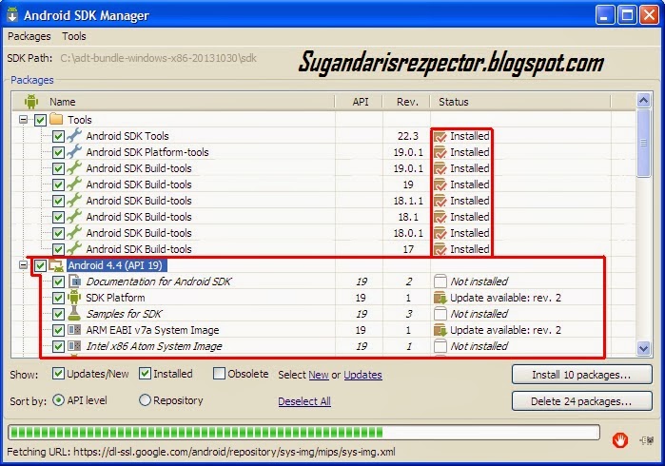This screenshot has width=665, height=466.
Task: Uncheck the Documentation for Android SDK checkbox
Action: [58, 282]
